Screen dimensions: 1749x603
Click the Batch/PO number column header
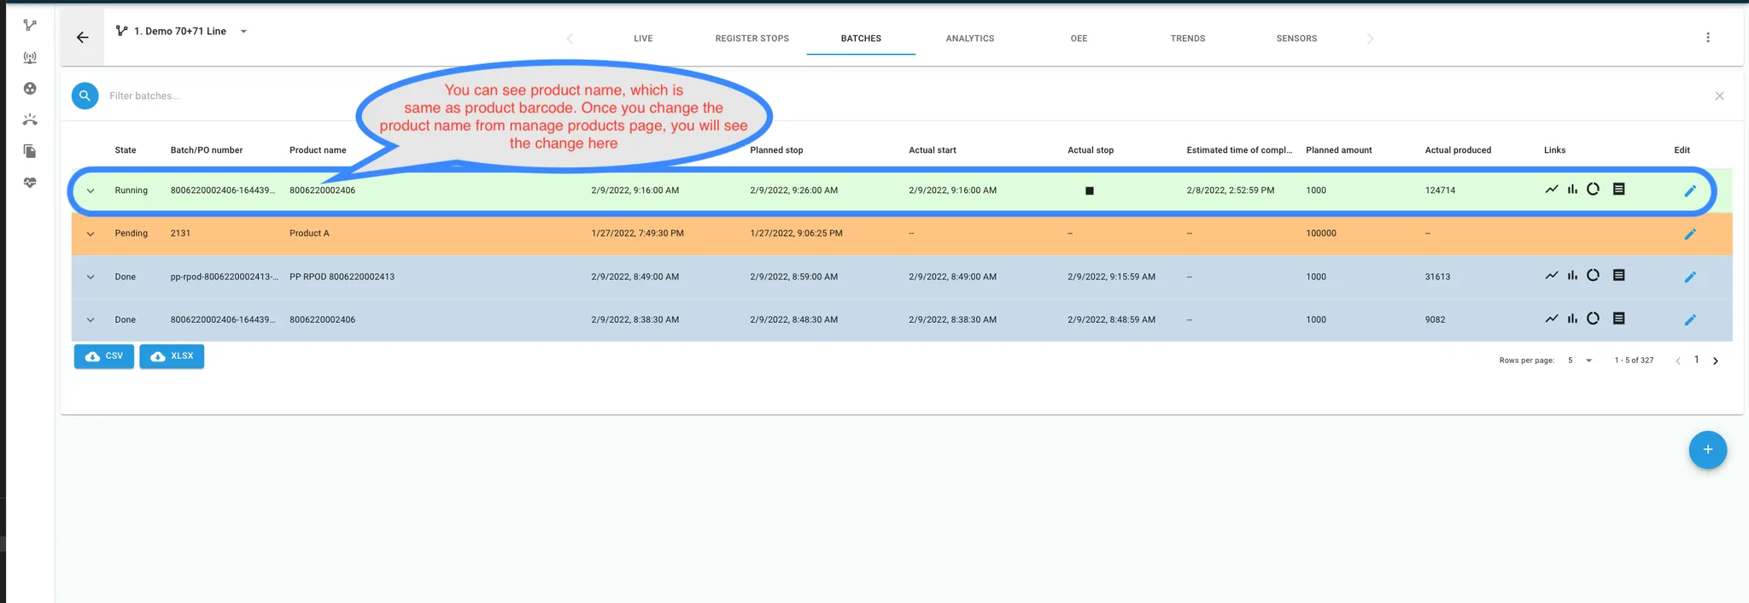[207, 150]
